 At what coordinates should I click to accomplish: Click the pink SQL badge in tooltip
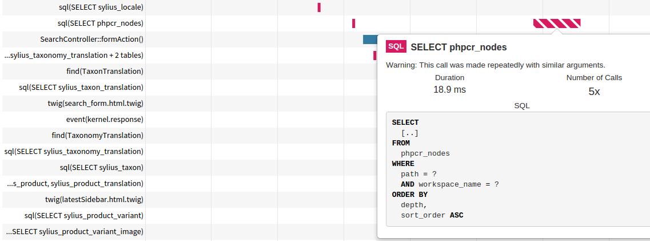(396, 46)
